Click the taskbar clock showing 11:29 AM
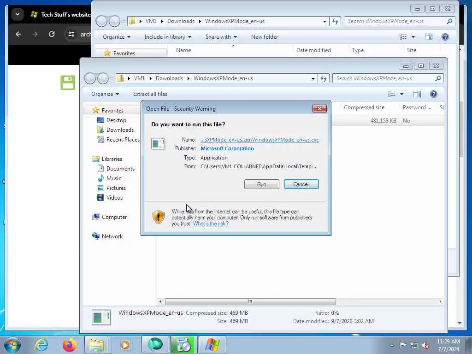Image resolution: width=472 pixels, height=354 pixels. [448, 345]
